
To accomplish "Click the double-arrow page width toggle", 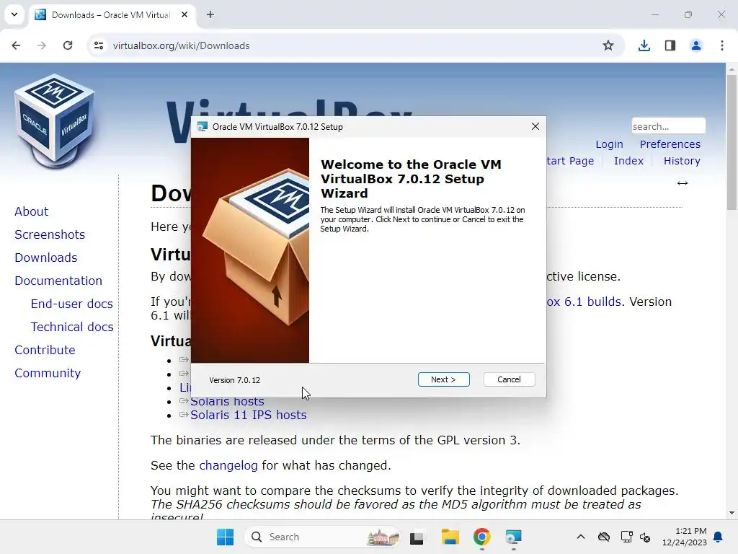I will point(683,183).
